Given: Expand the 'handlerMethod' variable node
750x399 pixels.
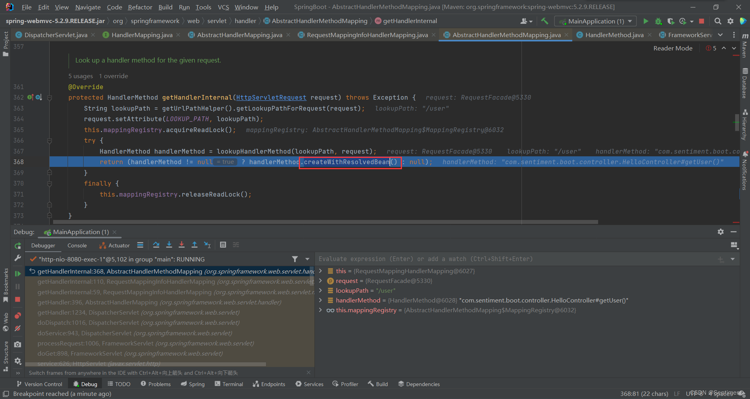Looking at the screenshot, I should click(321, 300).
